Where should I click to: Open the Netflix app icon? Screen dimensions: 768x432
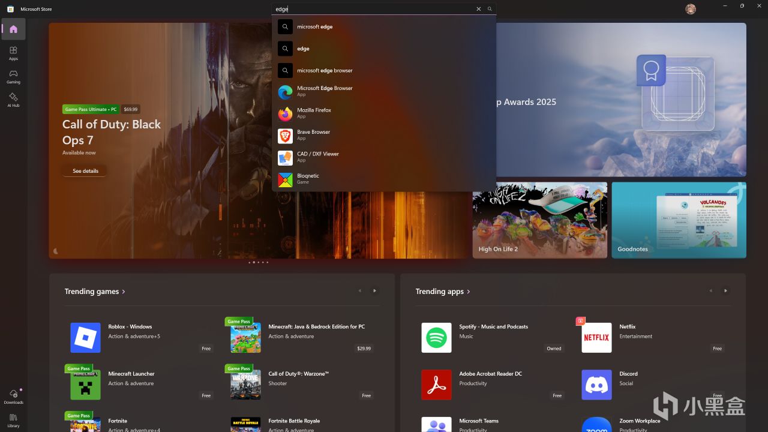tap(596, 337)
